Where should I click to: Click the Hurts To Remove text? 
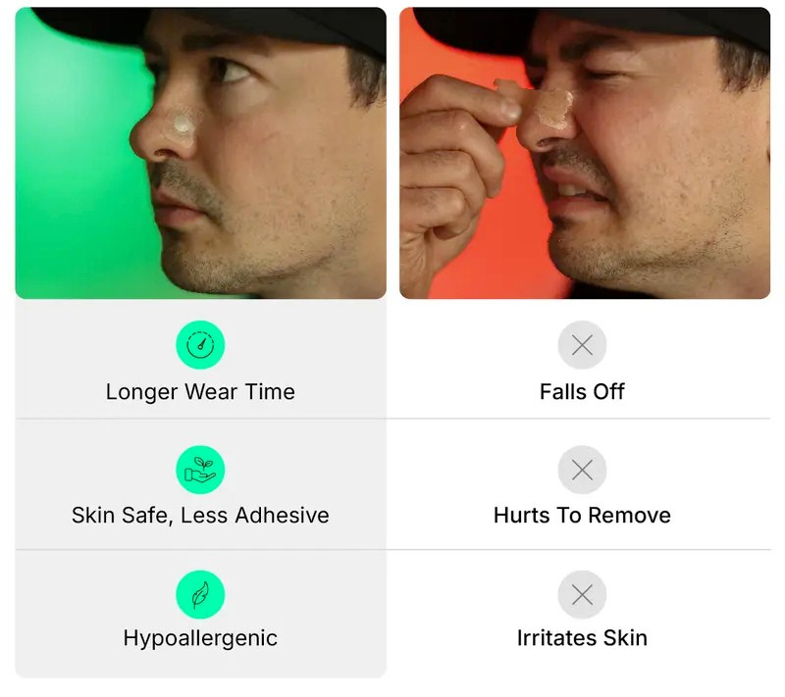pos(582,516)
